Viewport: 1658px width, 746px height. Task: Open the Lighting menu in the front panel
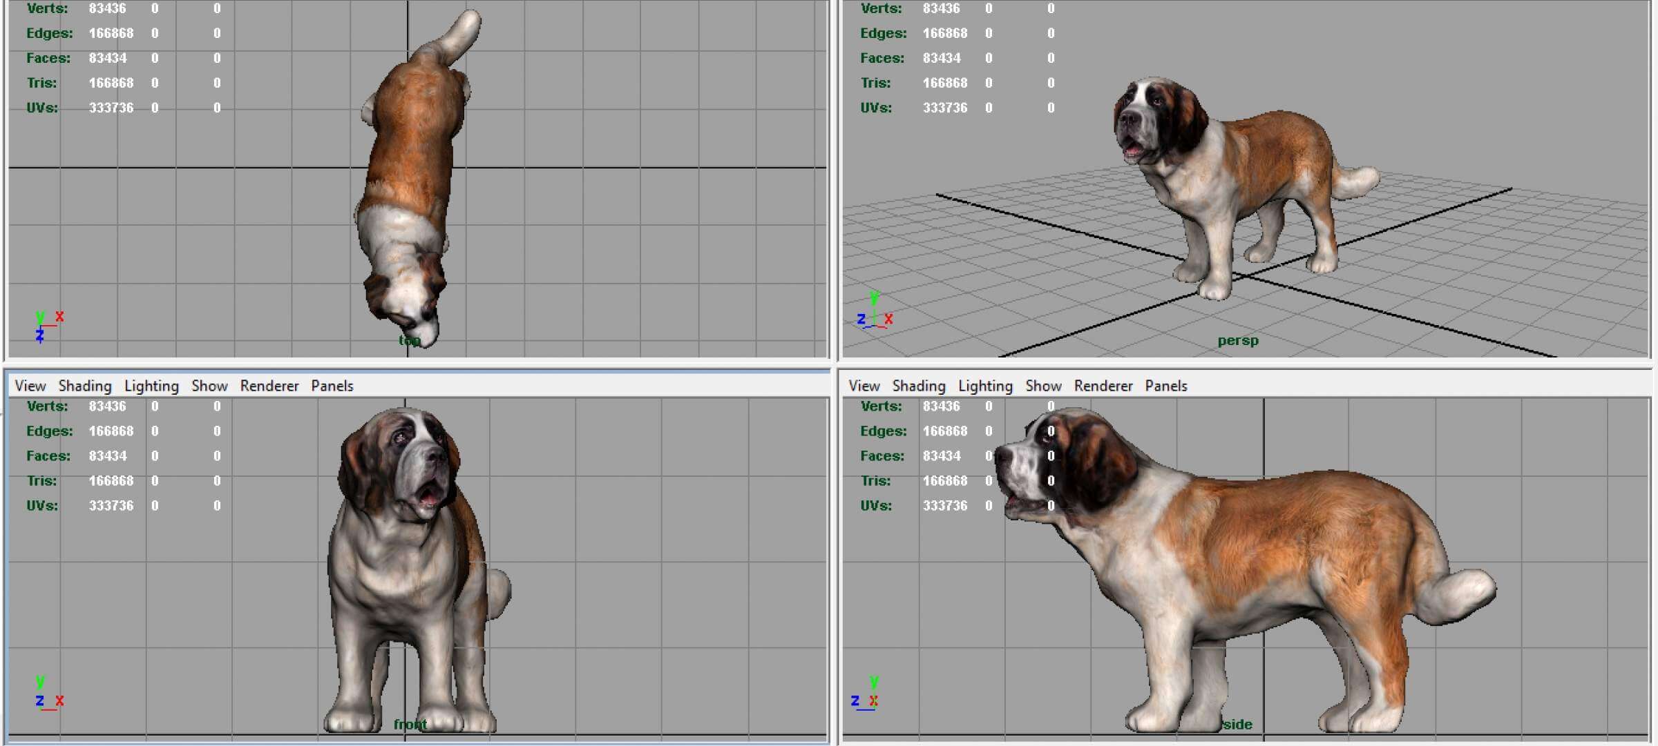[151, 386]
